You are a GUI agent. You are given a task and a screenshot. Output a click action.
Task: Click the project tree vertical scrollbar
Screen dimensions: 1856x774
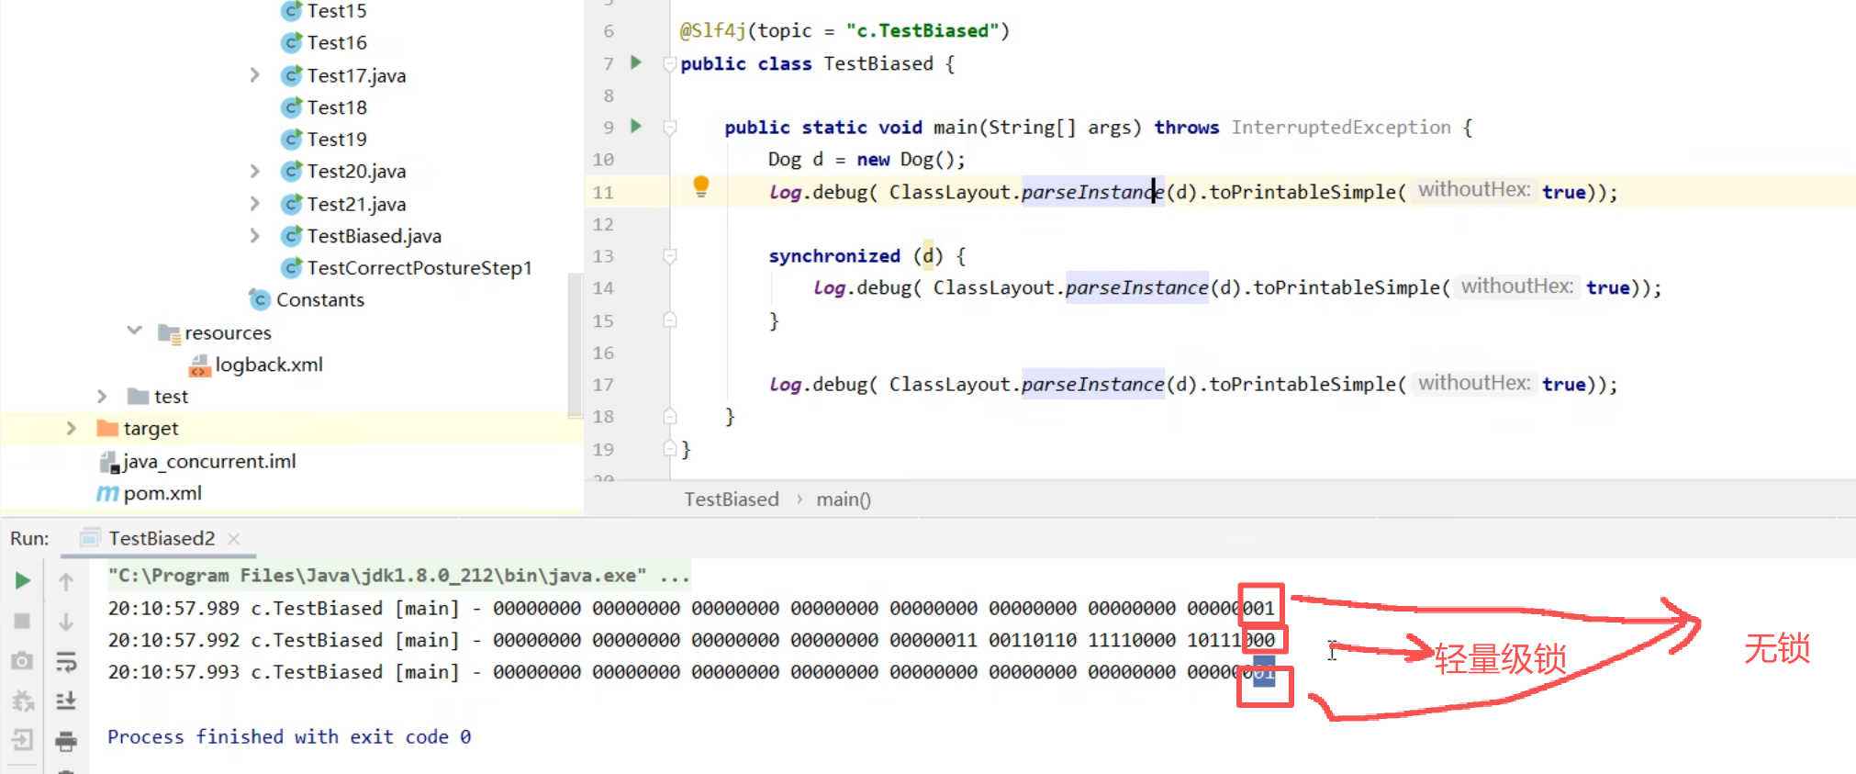575,344
